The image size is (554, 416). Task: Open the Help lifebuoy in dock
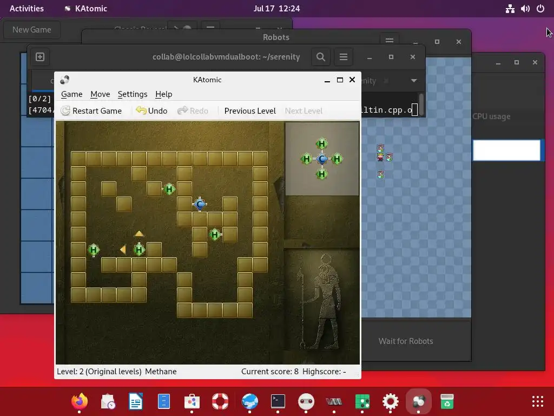(x=220, y=401)
